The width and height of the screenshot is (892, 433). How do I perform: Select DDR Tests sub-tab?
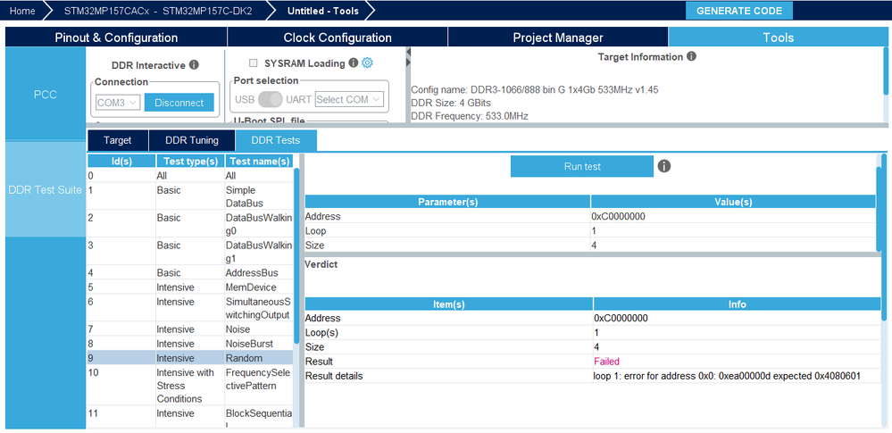276,140
